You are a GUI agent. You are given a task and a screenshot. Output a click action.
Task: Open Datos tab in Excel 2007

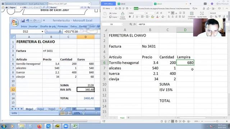[x=73, y=27]
